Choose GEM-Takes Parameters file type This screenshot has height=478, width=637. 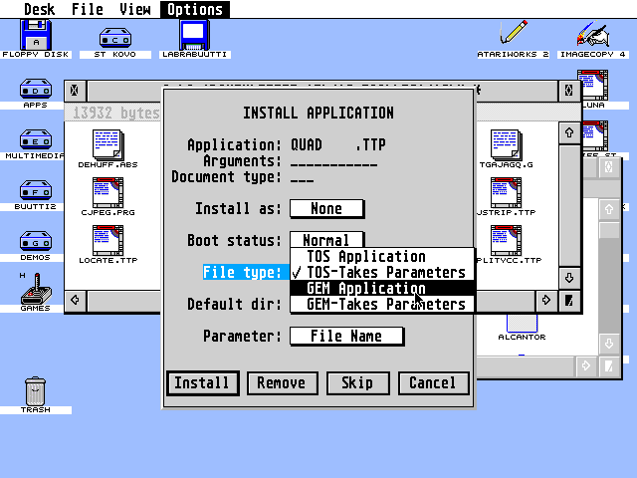[382, 304]
